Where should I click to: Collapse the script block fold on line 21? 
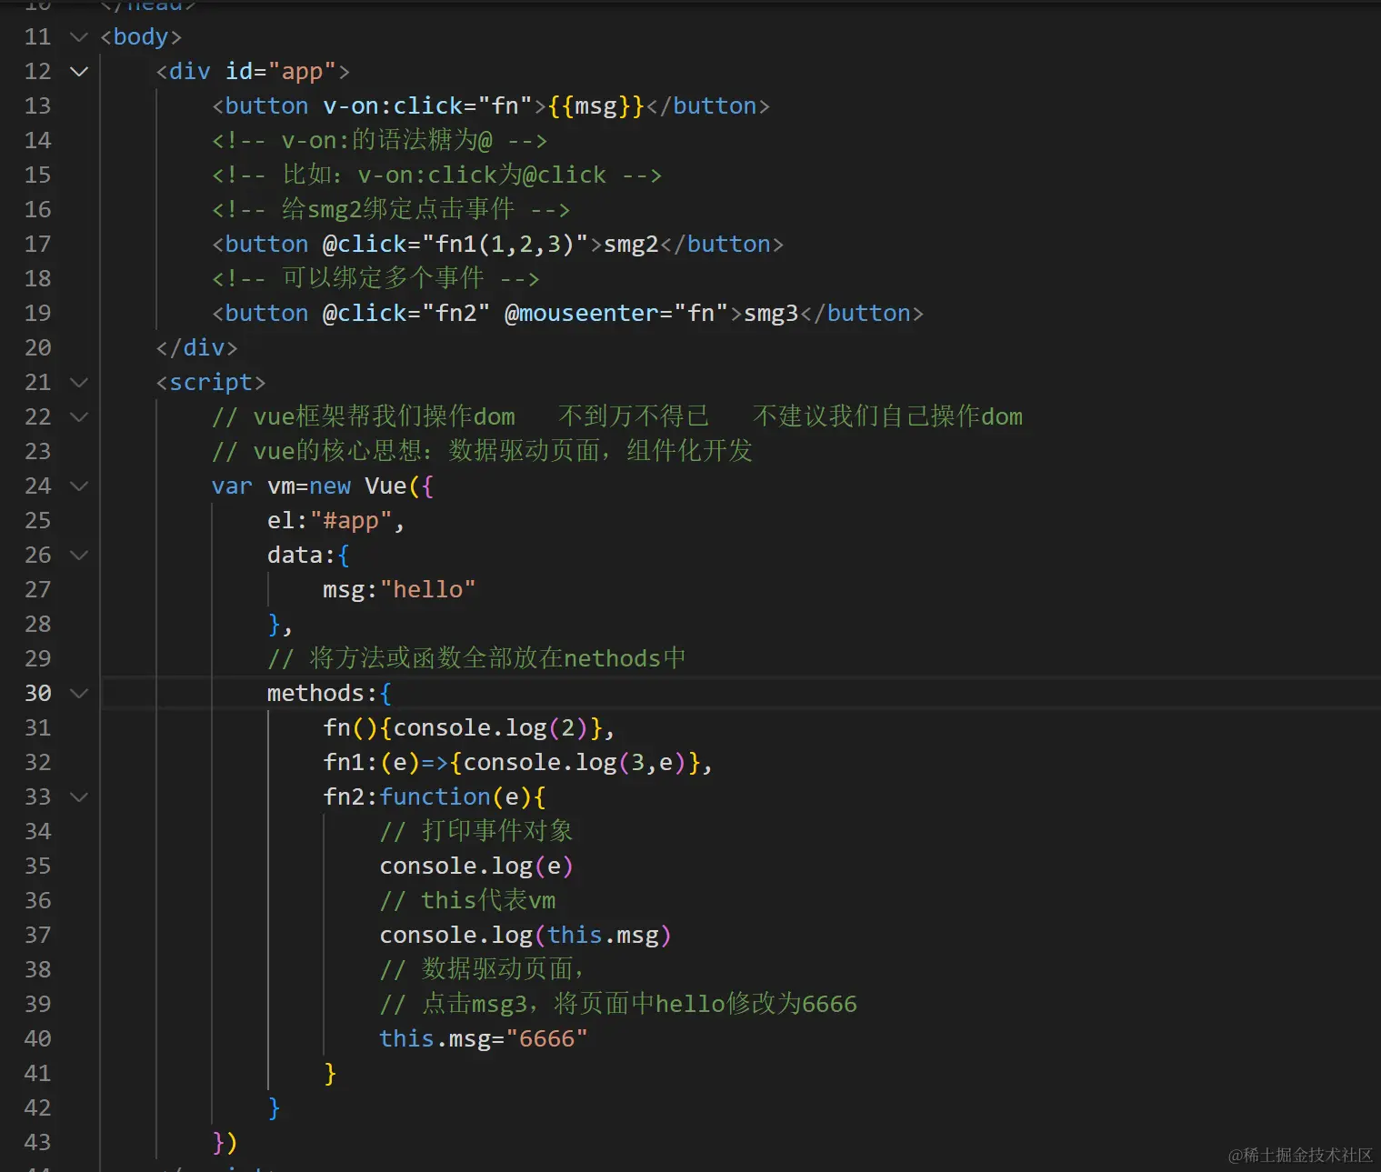[x=79, y=383]
